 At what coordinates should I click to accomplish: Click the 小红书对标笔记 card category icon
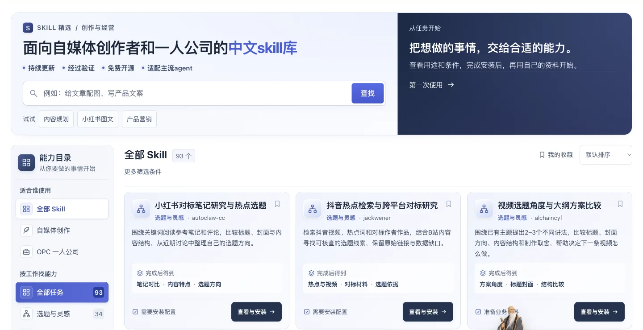141,209
